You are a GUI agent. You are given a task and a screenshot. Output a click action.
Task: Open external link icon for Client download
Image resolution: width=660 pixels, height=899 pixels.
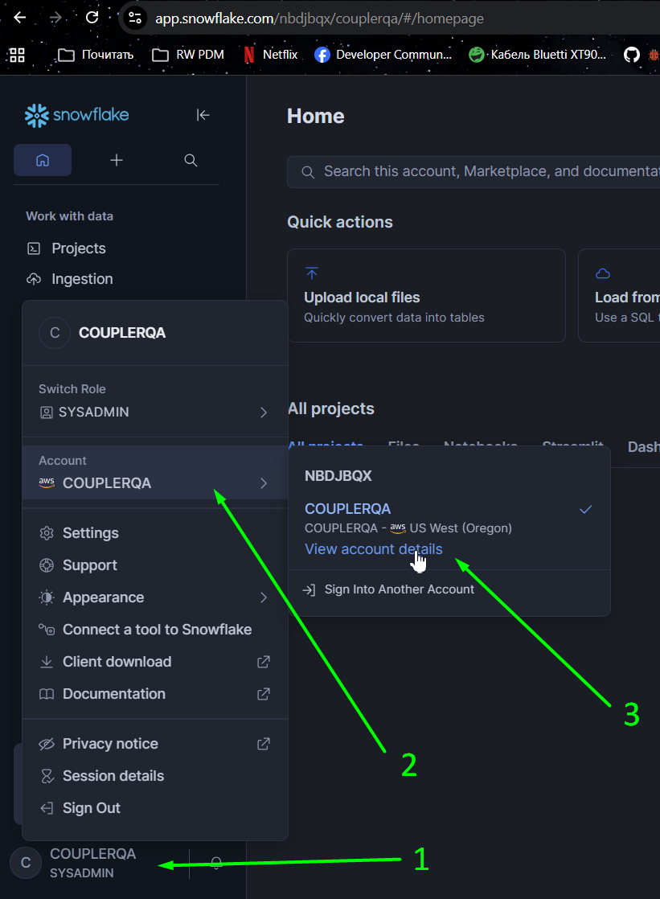263,662
